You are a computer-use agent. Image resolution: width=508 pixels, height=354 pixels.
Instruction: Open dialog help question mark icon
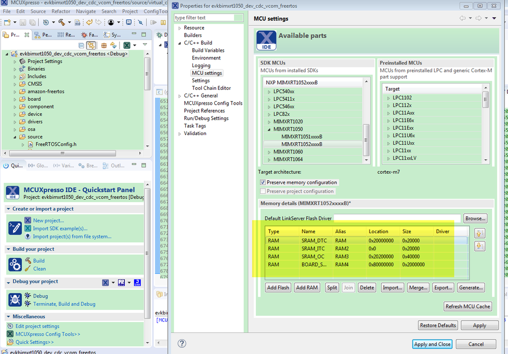tap(182, 344)
